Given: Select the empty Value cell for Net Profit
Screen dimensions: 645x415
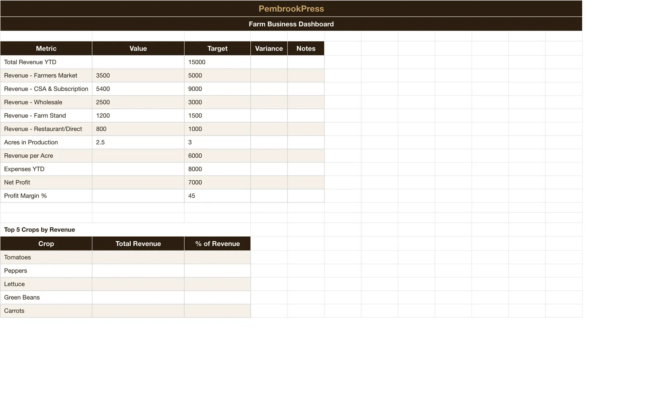Looking at the screenshot, I should (x=138, y=182).
